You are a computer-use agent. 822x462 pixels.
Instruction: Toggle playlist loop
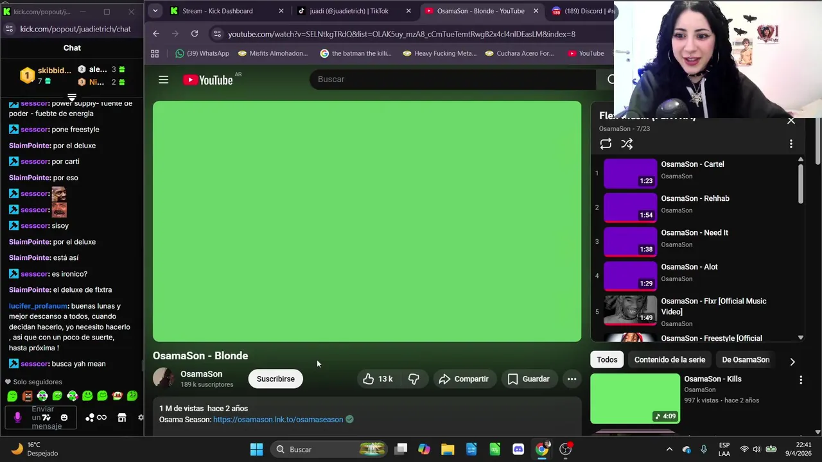[x=606, y=144]
